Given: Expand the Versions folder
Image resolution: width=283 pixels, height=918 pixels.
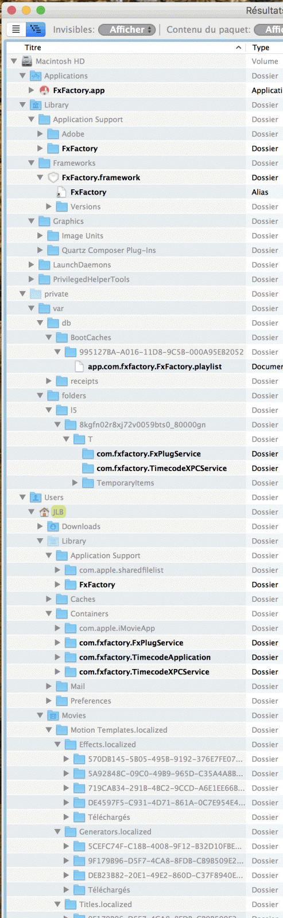Looking at the screenshot, I should point(49,207).
